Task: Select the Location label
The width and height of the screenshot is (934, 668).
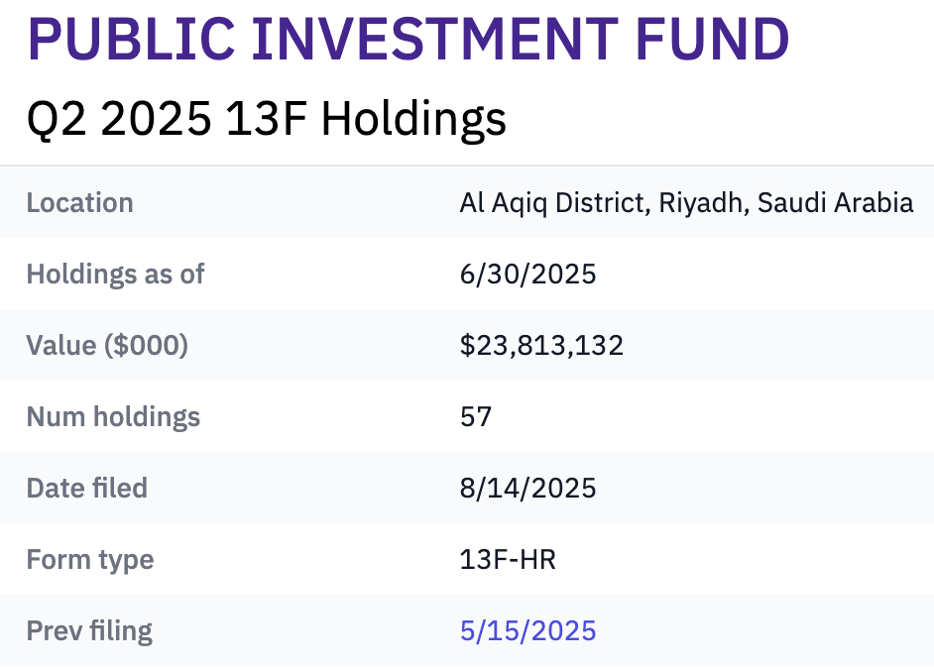Action: tap(80, 202)
